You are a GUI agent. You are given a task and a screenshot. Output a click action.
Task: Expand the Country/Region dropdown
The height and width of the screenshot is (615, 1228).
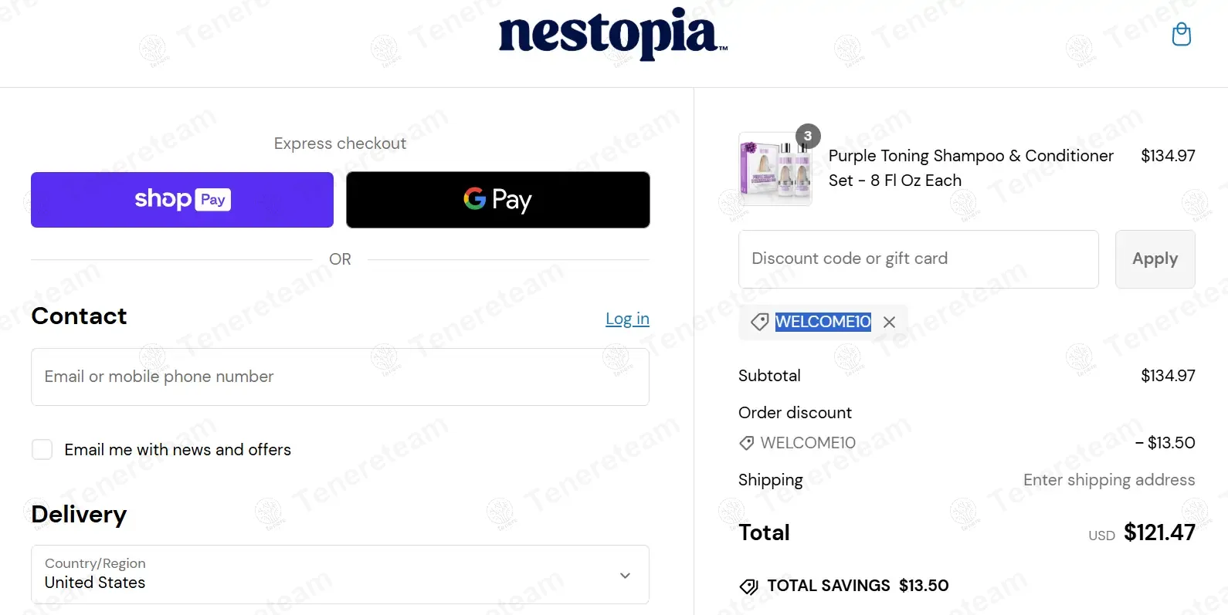tap(340, 575)
